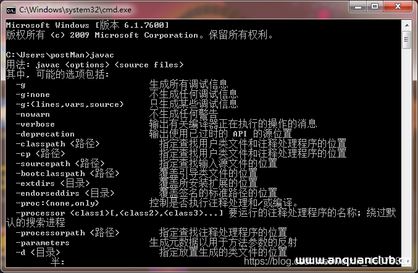Screen dimensions: 418x273
Task: Click the -classpath option line
Action: pyautogui.click(x=181, y=144)
